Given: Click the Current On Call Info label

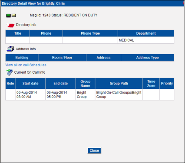Looking at the screenshot, I should 30,72.
